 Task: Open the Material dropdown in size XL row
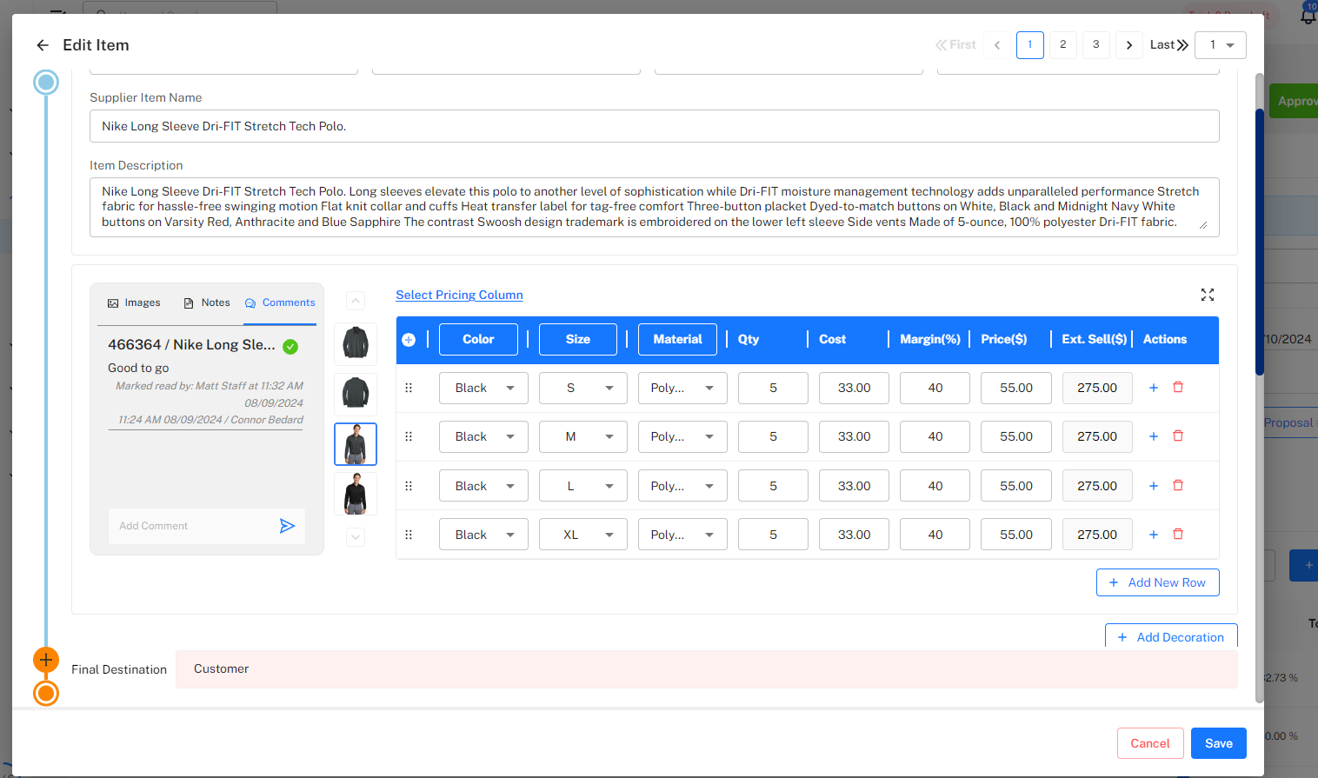[682, 535]
